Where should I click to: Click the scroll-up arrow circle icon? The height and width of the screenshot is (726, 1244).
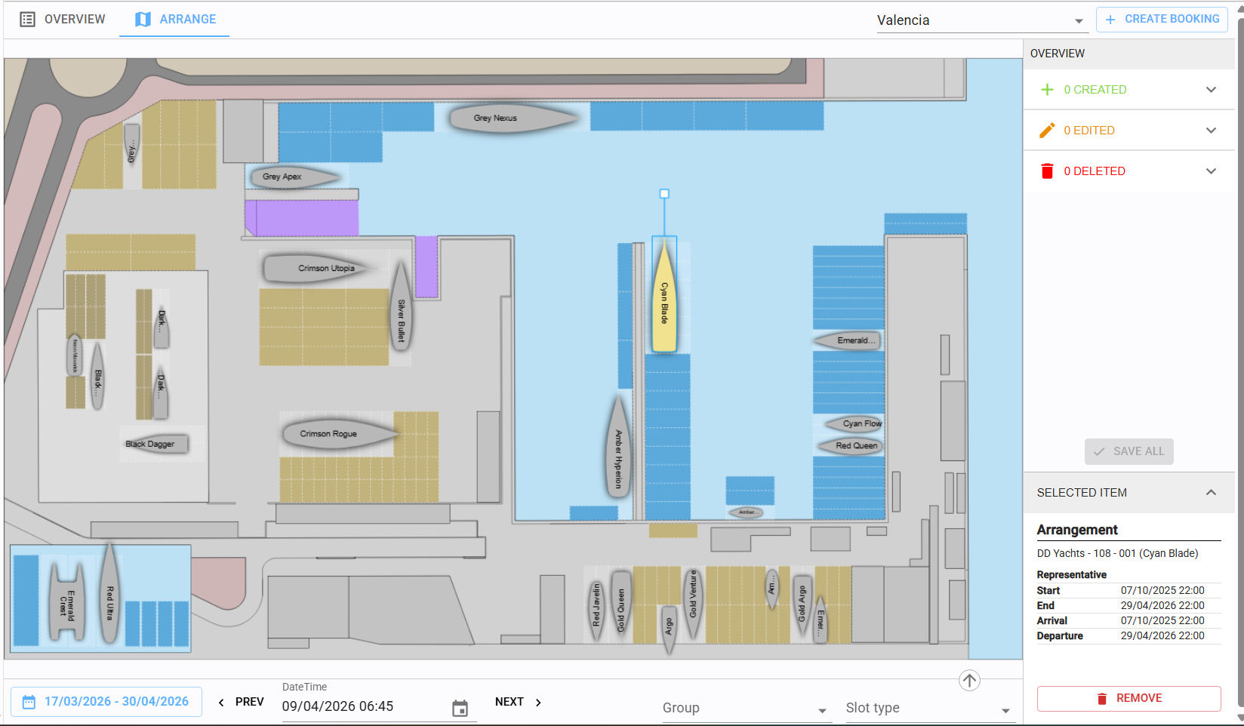point(969,680)
